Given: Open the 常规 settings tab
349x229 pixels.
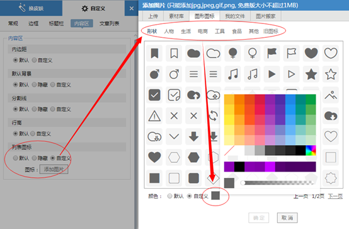Looking at the screenshot, I should tap(13, 23).
